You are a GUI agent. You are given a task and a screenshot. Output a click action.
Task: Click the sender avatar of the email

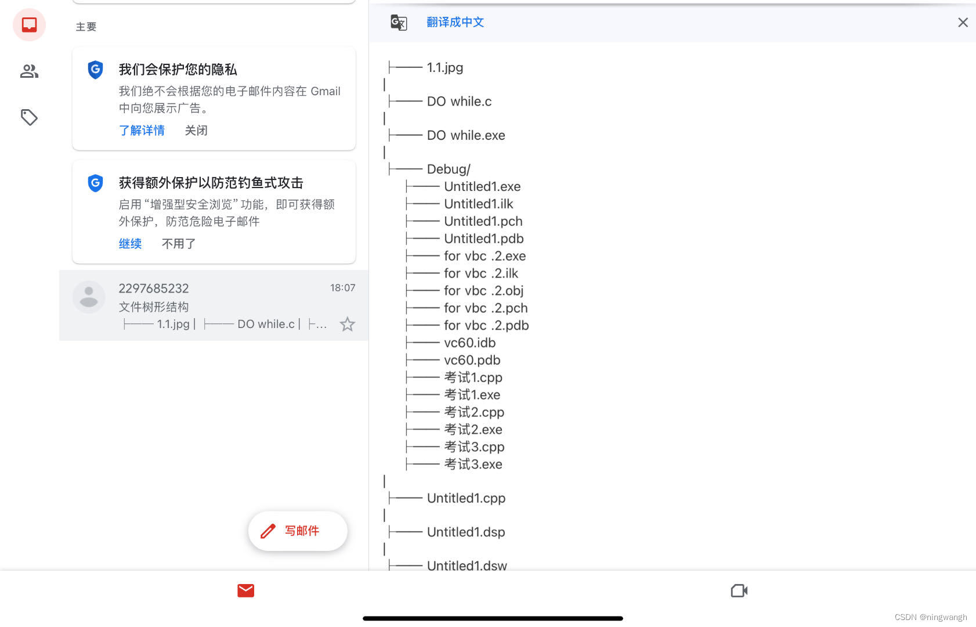point(88,297)
